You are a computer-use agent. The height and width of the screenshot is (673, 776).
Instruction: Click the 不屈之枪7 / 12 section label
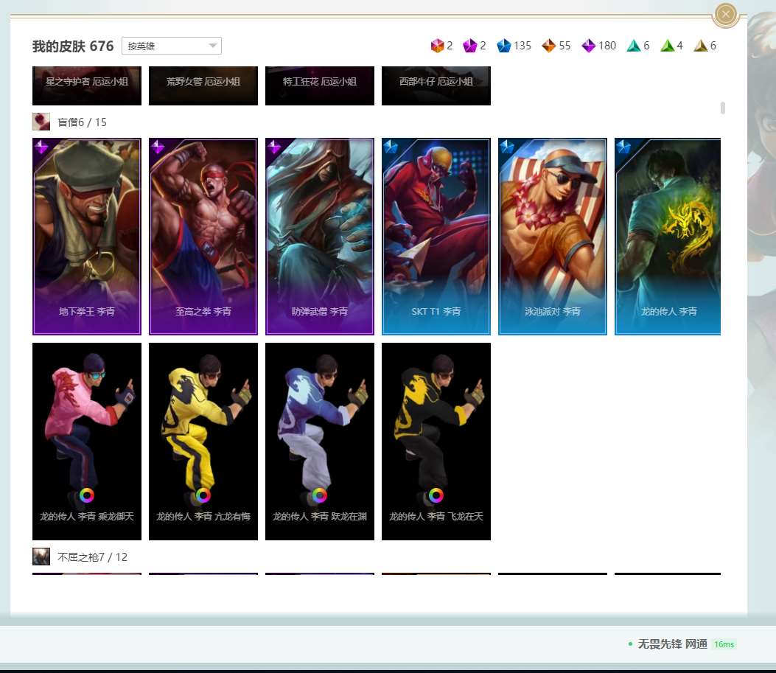click(93, 557)
